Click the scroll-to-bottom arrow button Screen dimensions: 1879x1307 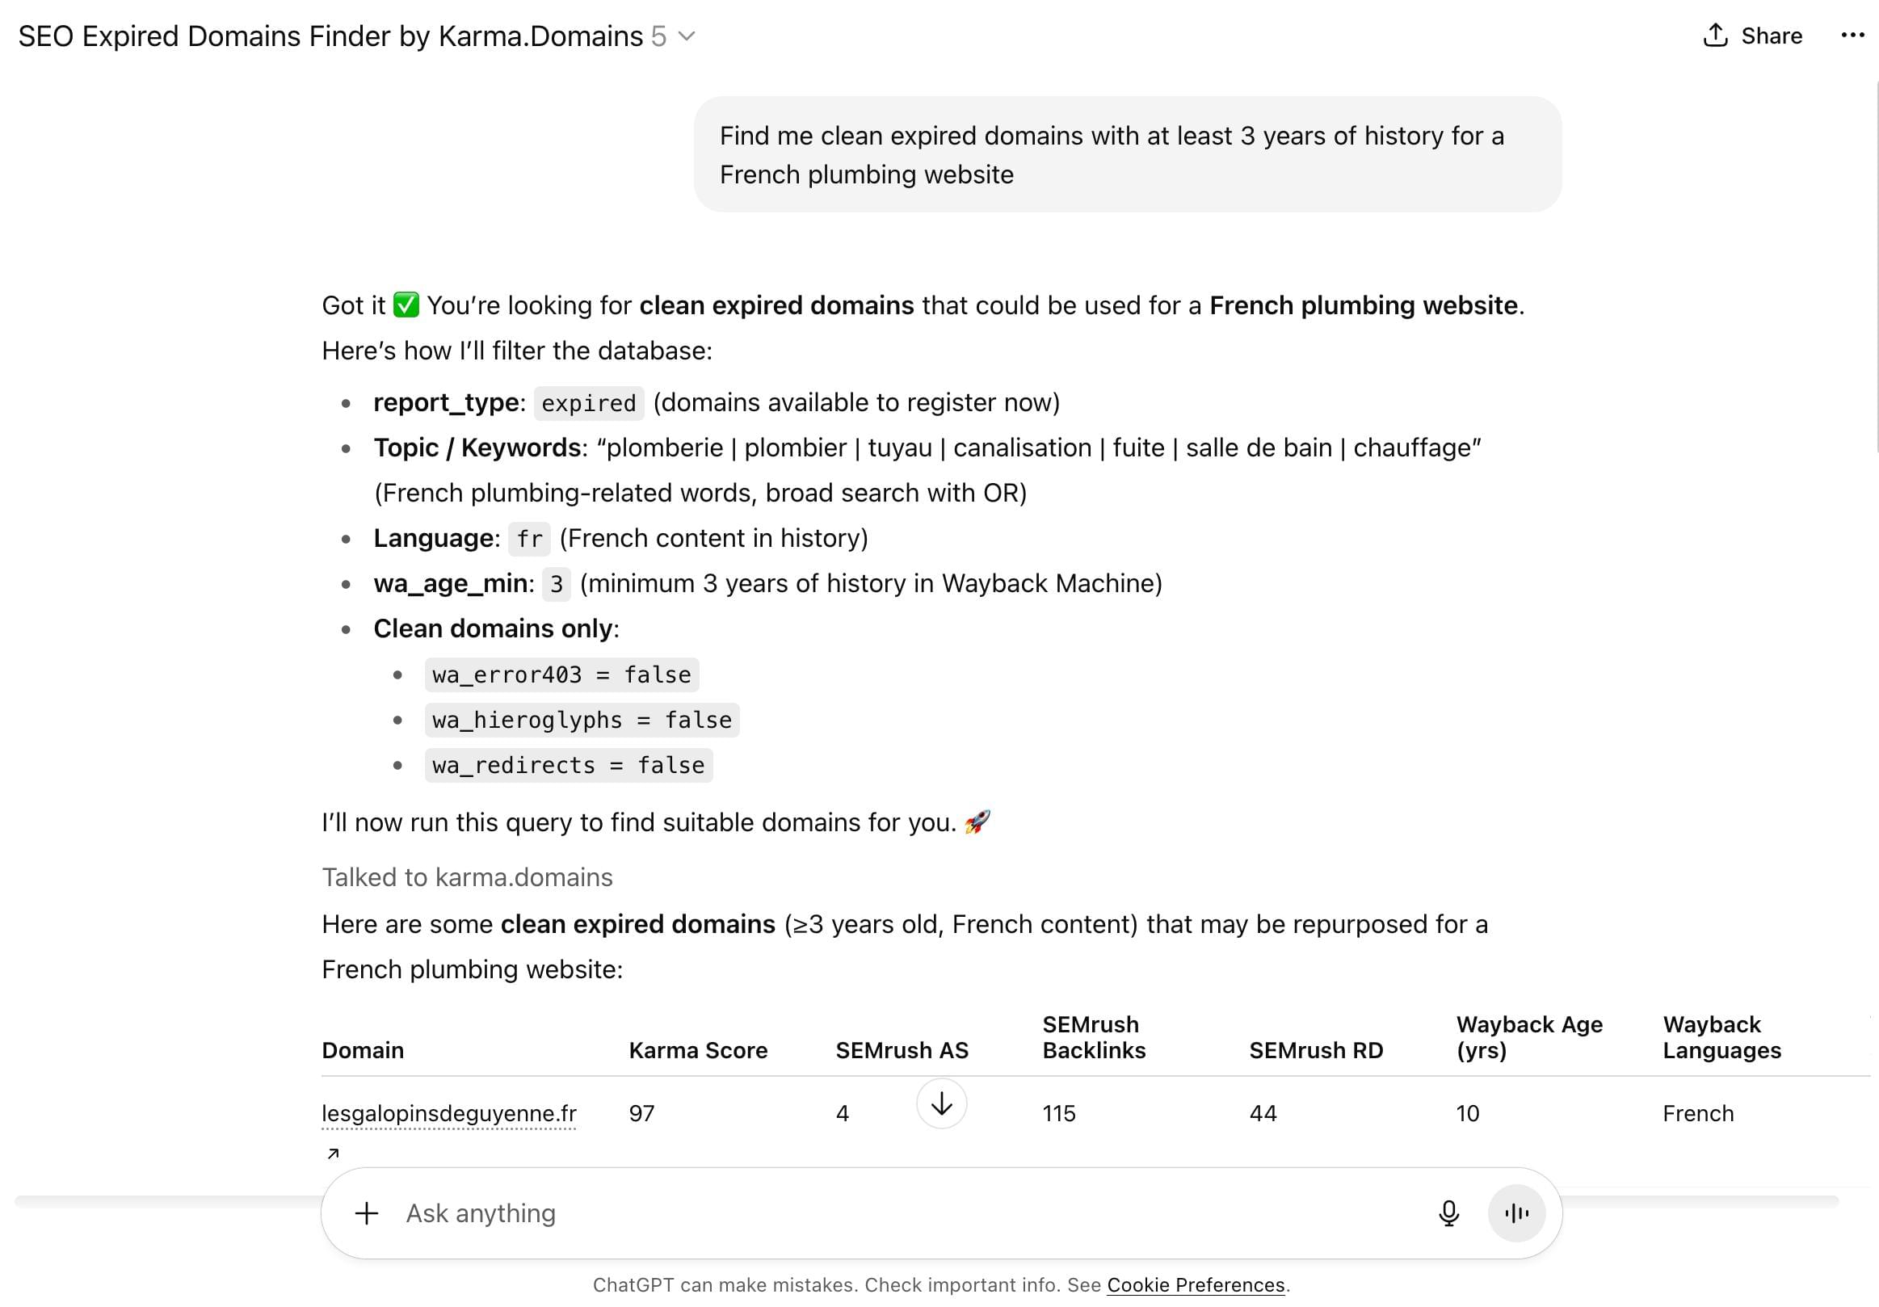(941, 1104)
